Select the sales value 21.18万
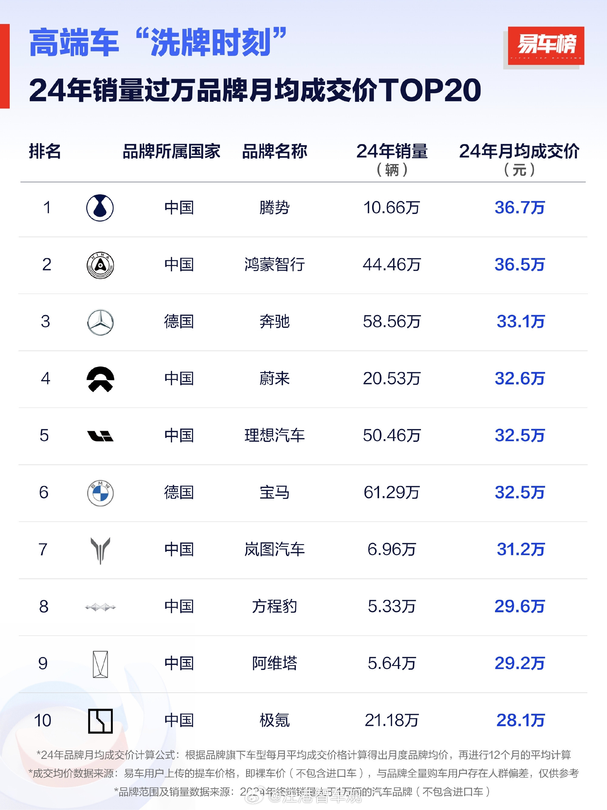Viewport: 607px width, 810px height. 392,720
